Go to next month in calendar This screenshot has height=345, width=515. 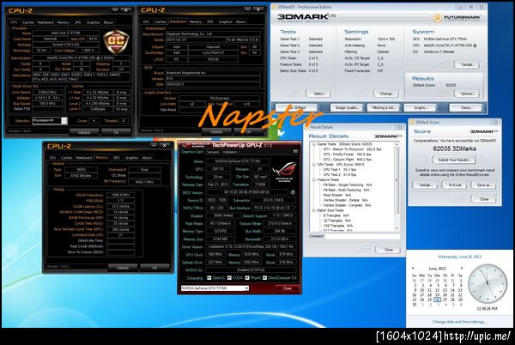coord(462,268)
